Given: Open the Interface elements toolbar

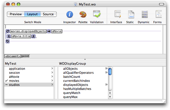Looking at the screenshot, I should pyautogui.click(x=117, y=14).
